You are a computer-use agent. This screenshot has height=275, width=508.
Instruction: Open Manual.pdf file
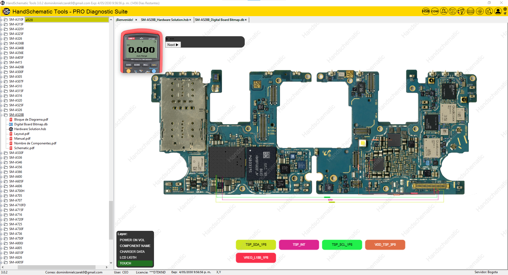click(22, 139)
